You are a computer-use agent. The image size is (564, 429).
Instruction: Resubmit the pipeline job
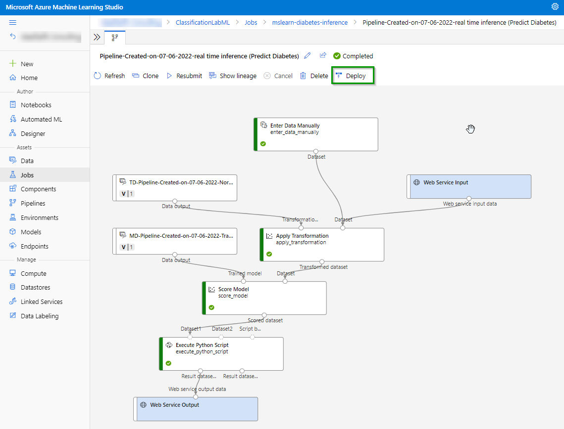pyautogui.click(x=184, y=76)
